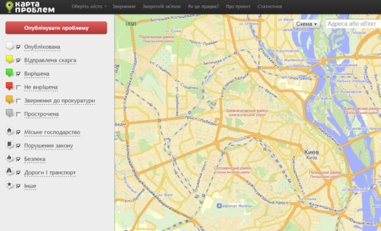Enable the Звернення до прокуратури checkbox

coord(18,101)
